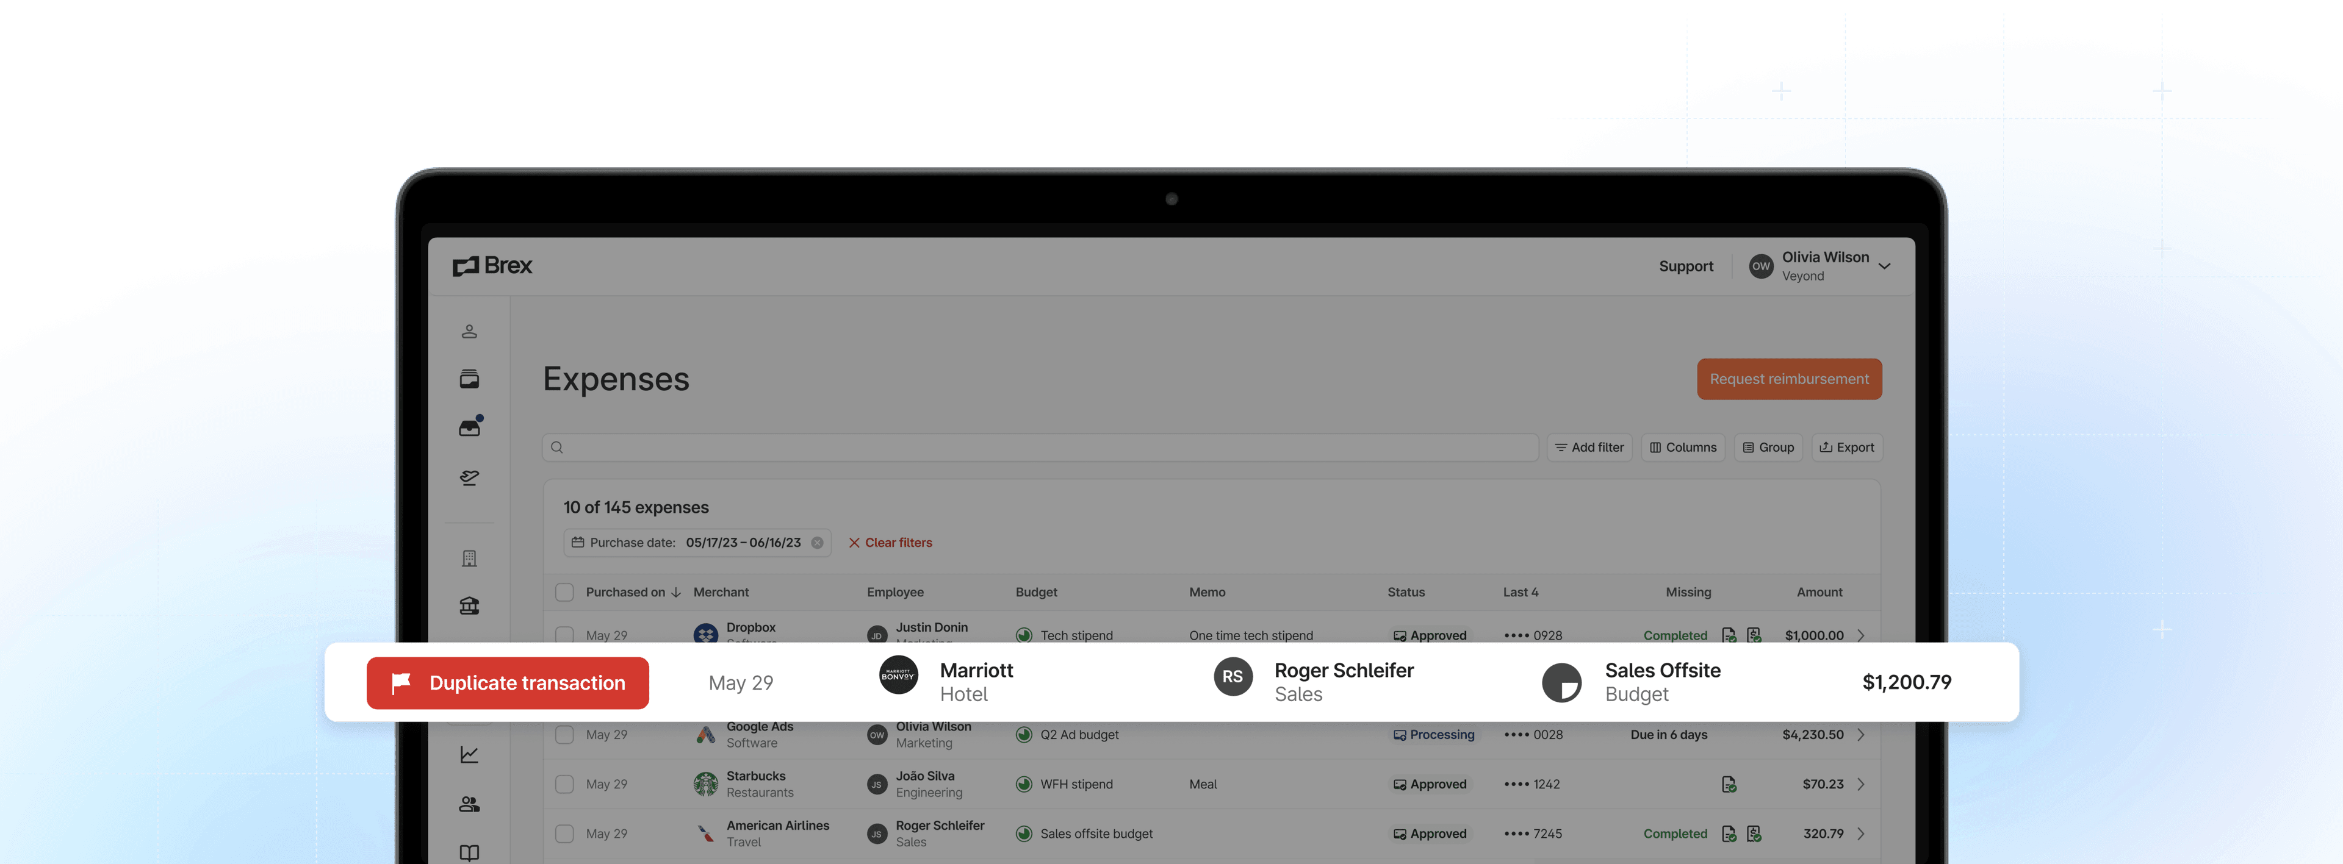Image resolution: width=2343 pixels, height=864 pixels.
Task: Click the Request reimbursement button
Action: tap(1788, 379)
